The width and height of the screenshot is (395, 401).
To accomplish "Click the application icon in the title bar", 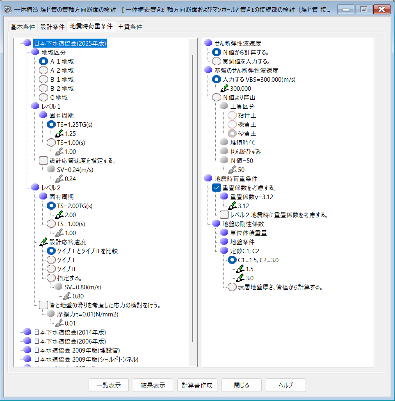I will point(7,9).
